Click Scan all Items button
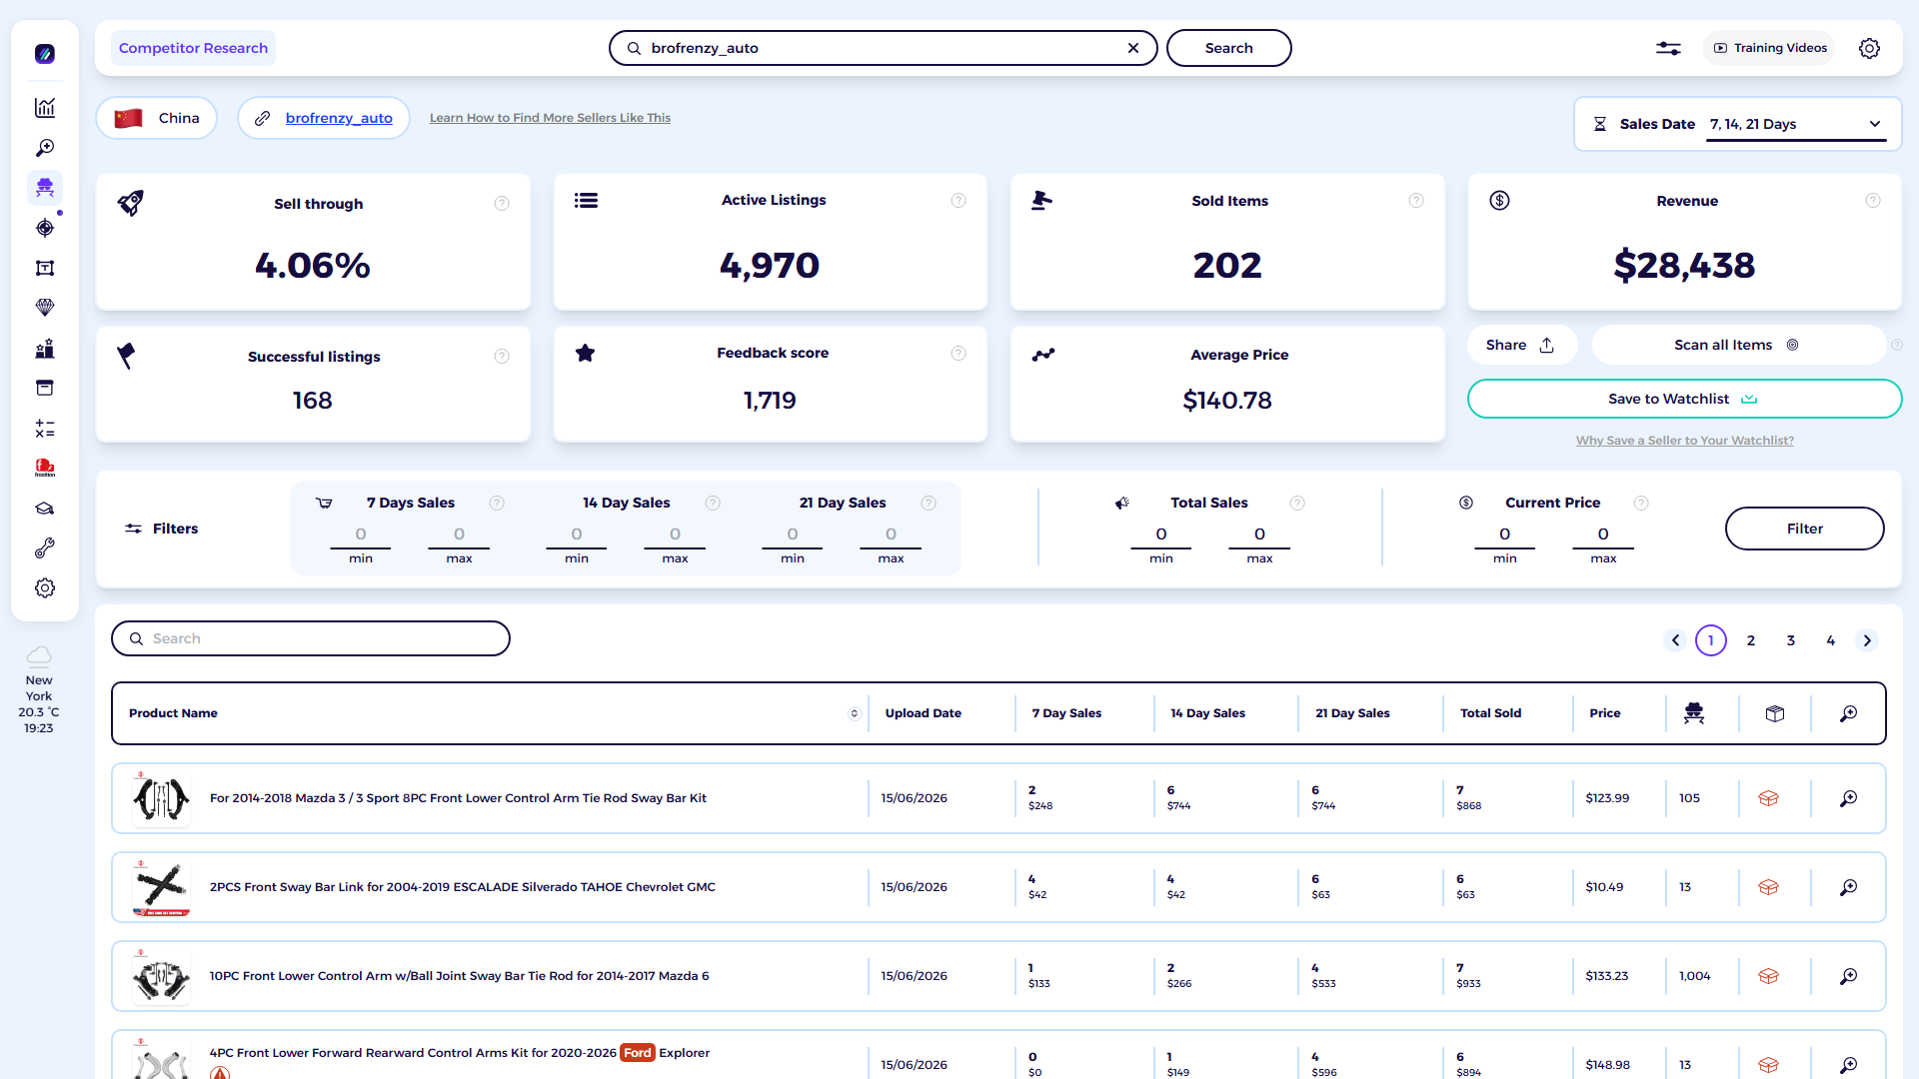 1737,345
